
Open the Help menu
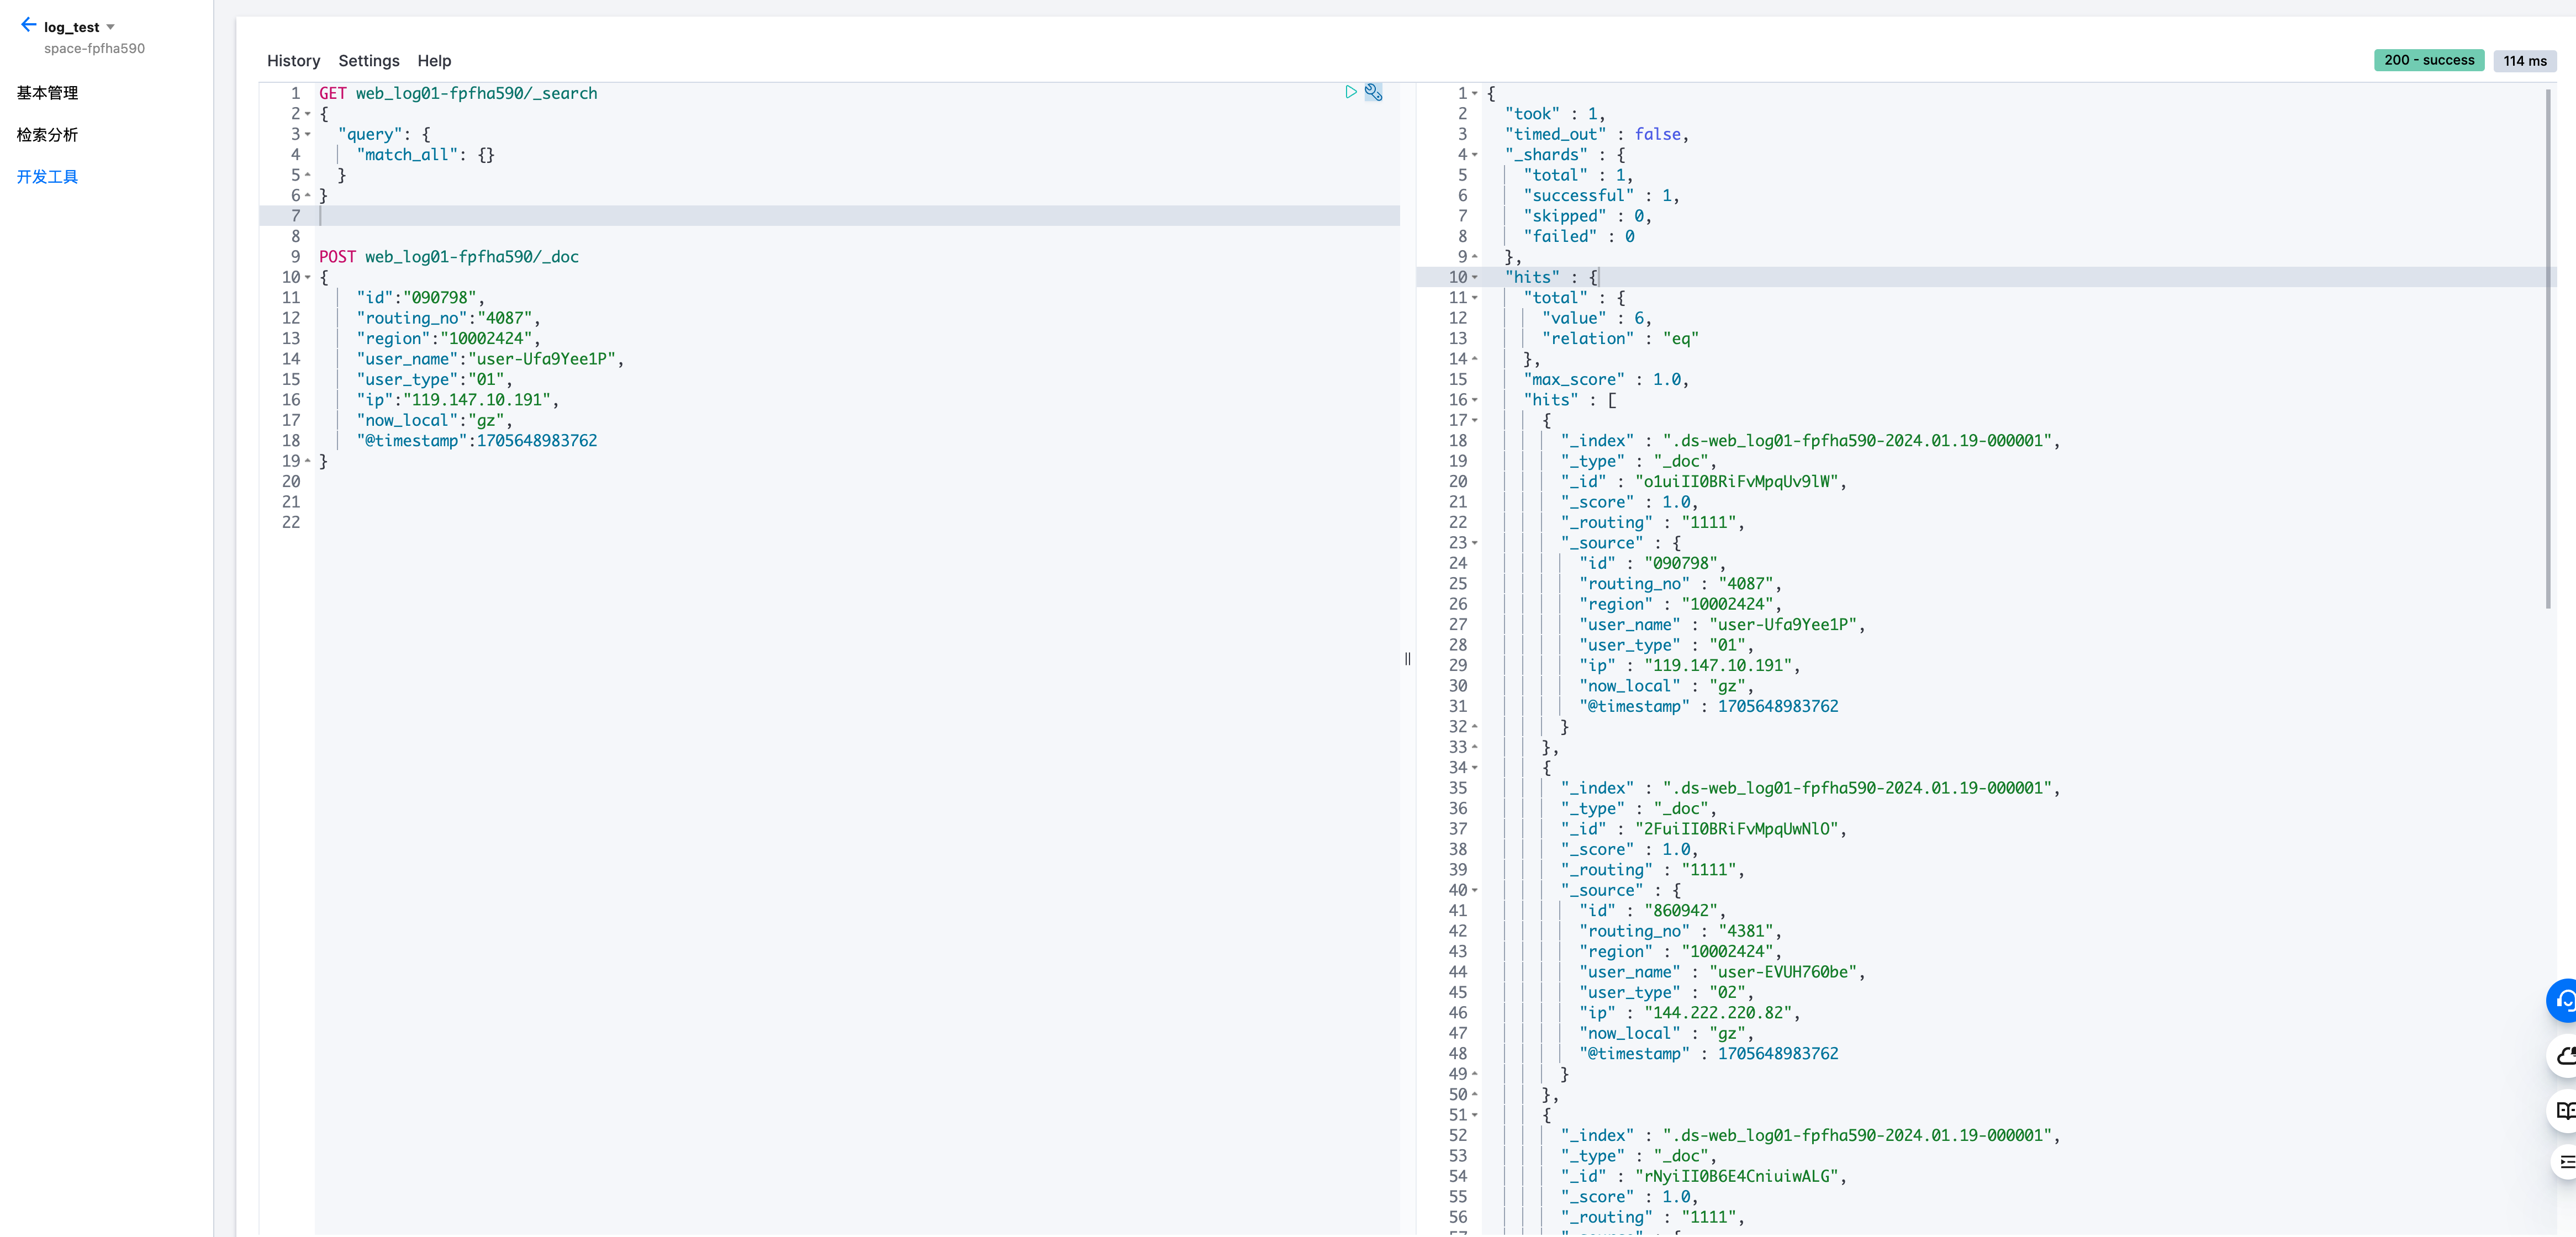pos(434,61)
